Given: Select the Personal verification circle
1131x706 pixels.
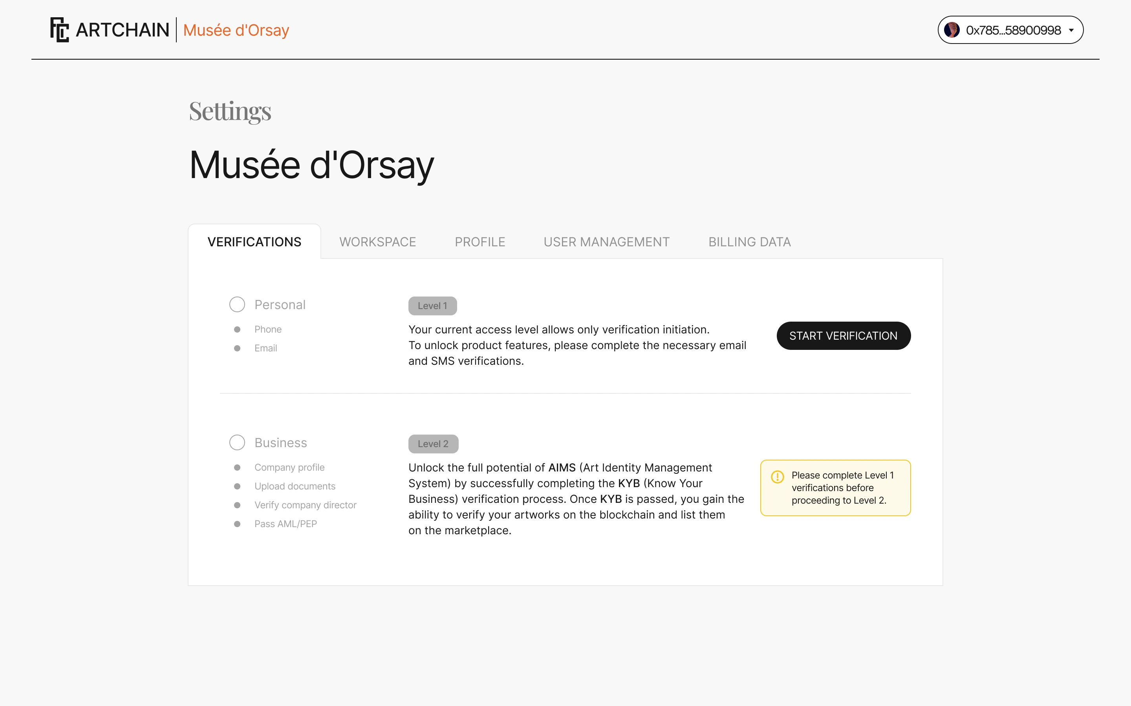Looking at the screenshot, I should pyautogui.click(x=237, y=304).
